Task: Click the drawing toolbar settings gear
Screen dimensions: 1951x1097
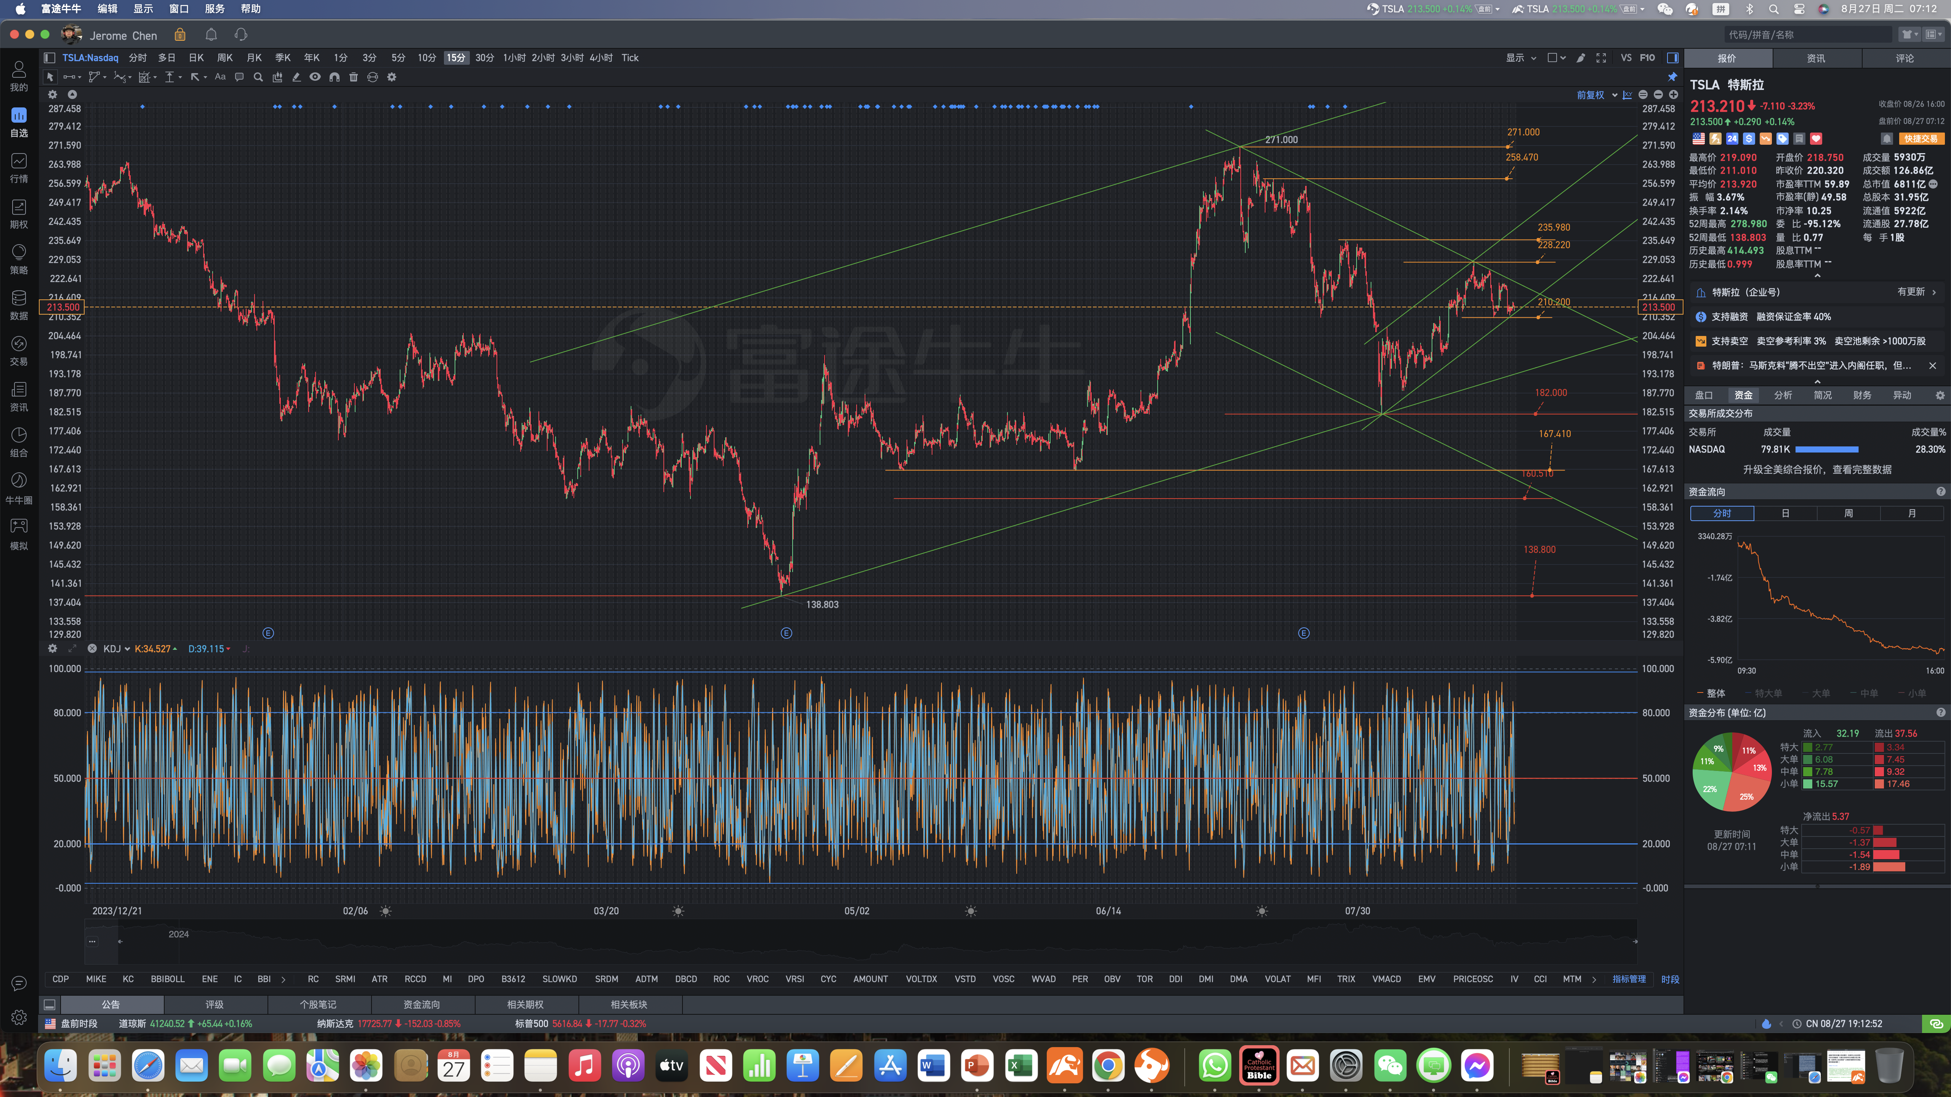Action: pyautogui.click(x=392, y=77)
